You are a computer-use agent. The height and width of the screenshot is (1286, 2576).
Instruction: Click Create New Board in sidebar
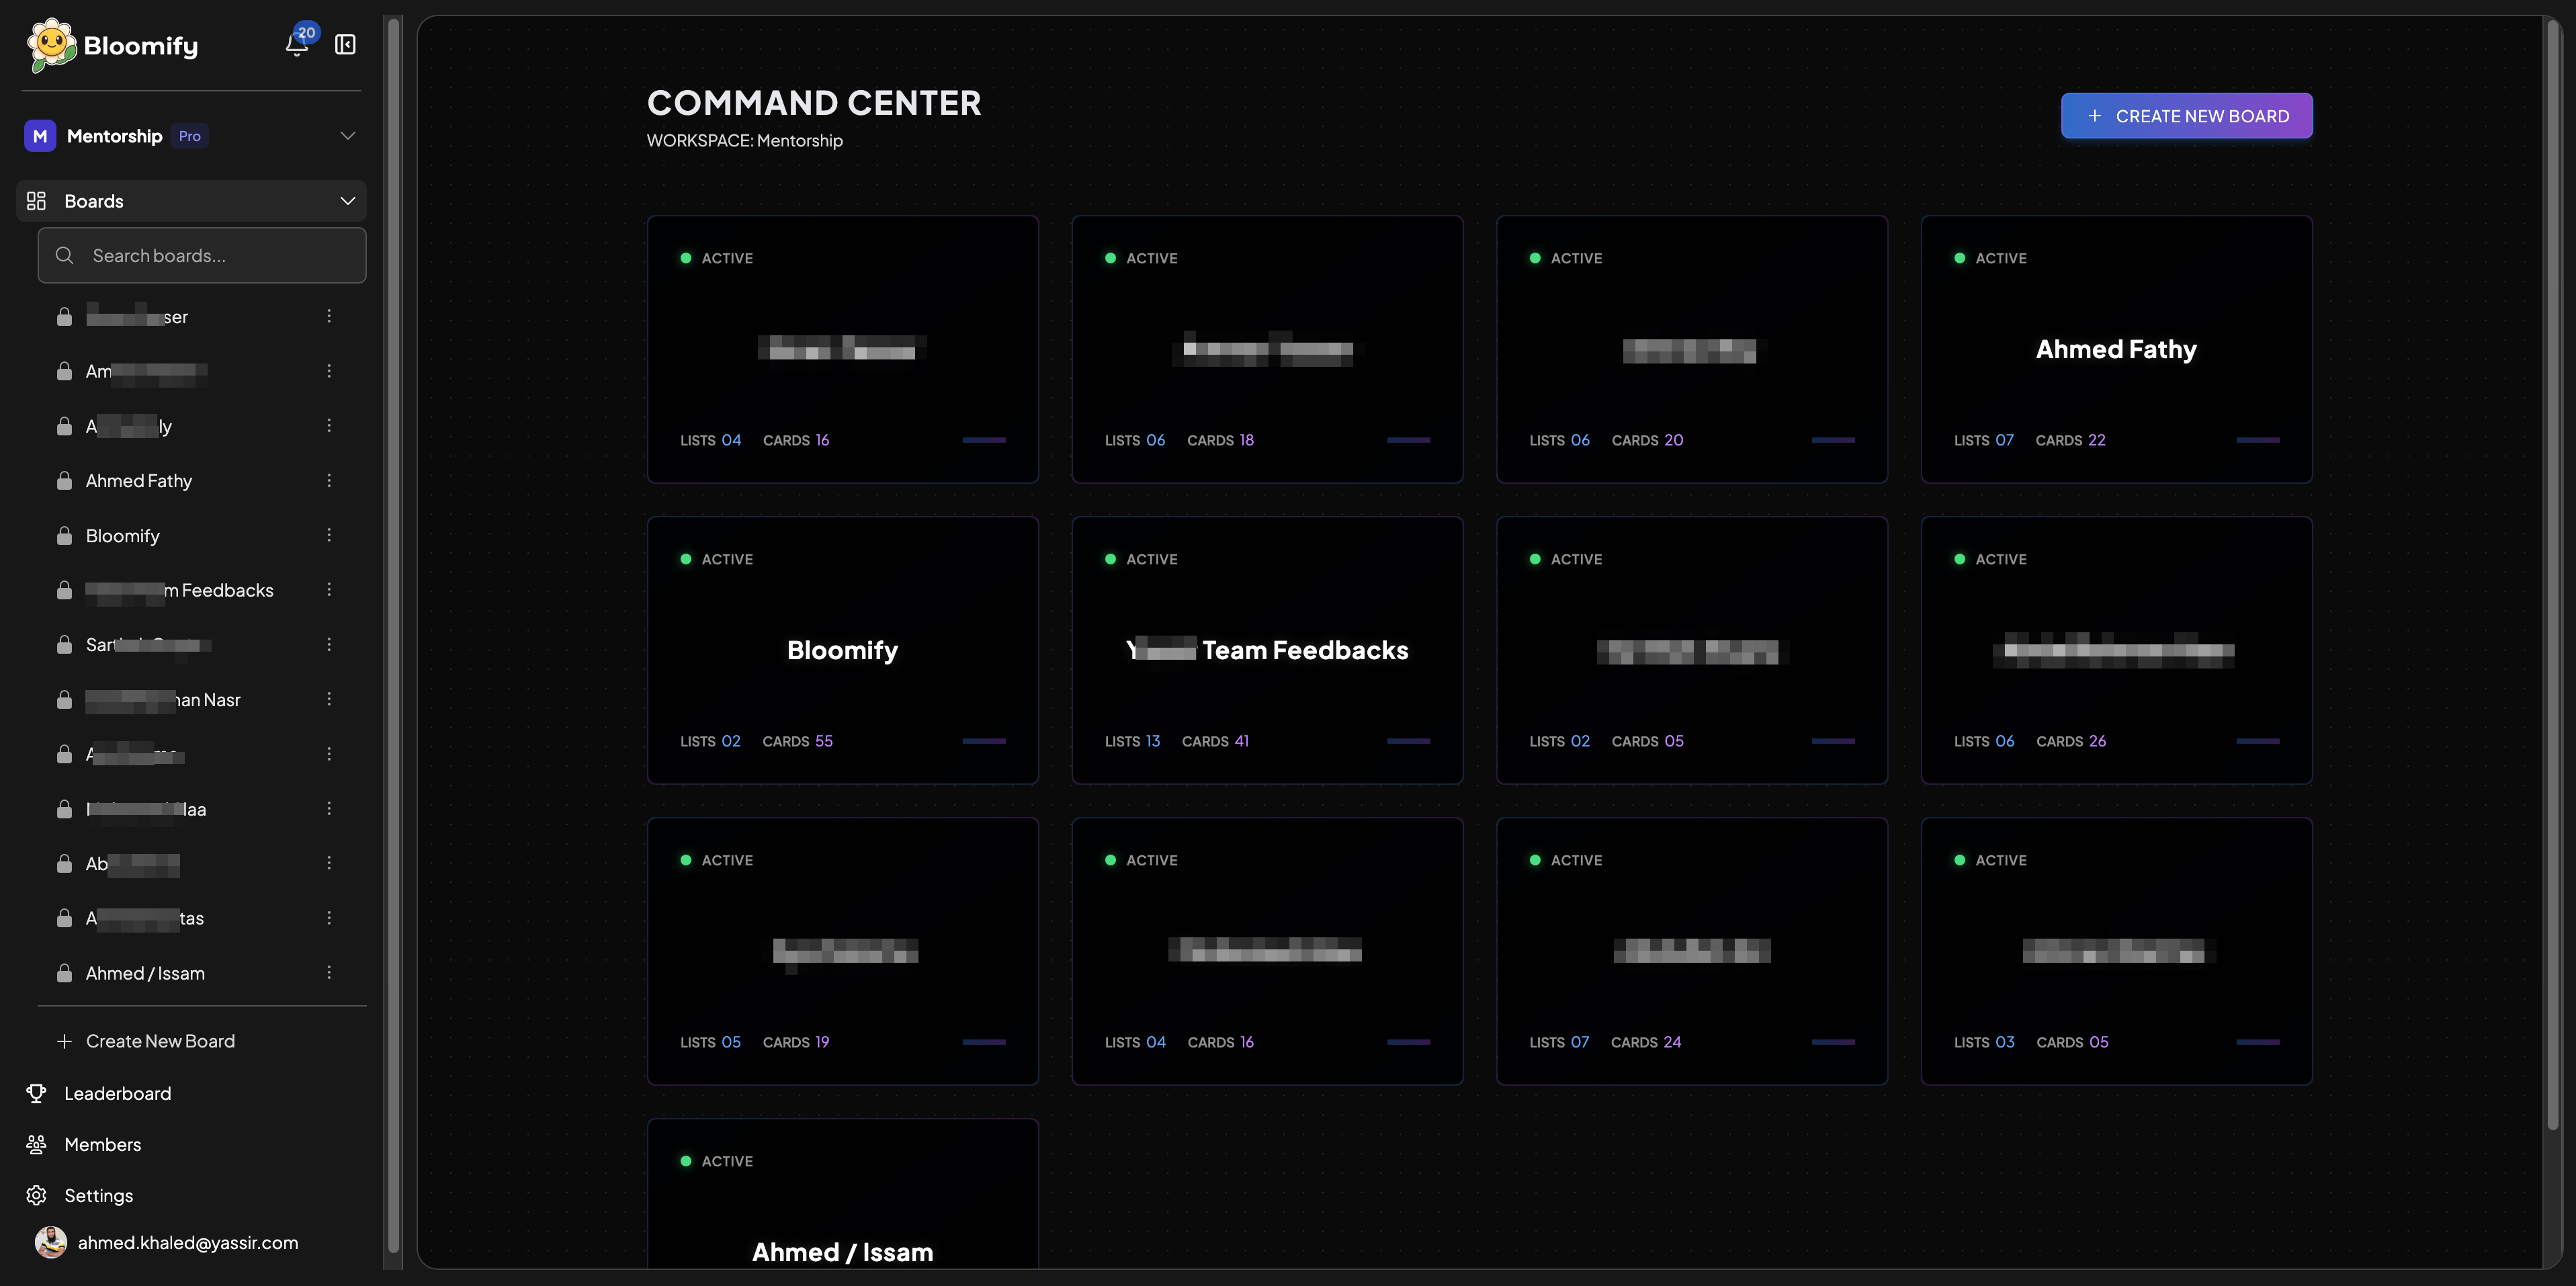pyautogui.click(x=160, y=1041)
